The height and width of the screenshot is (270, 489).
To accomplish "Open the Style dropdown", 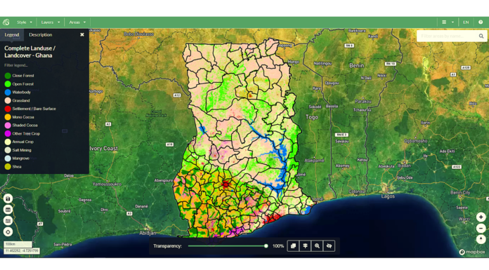I will coord(25,22).
